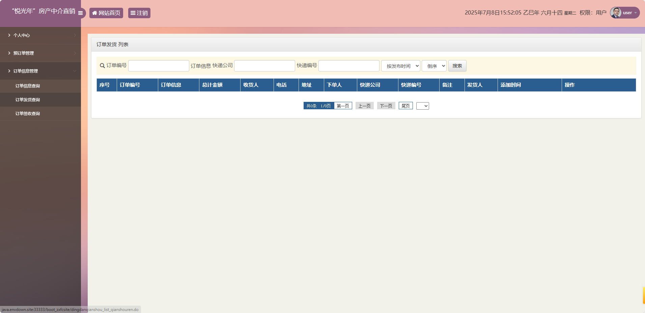Click the user avatar picture
This screenshot has height=313, width=645.
point(616,13)
